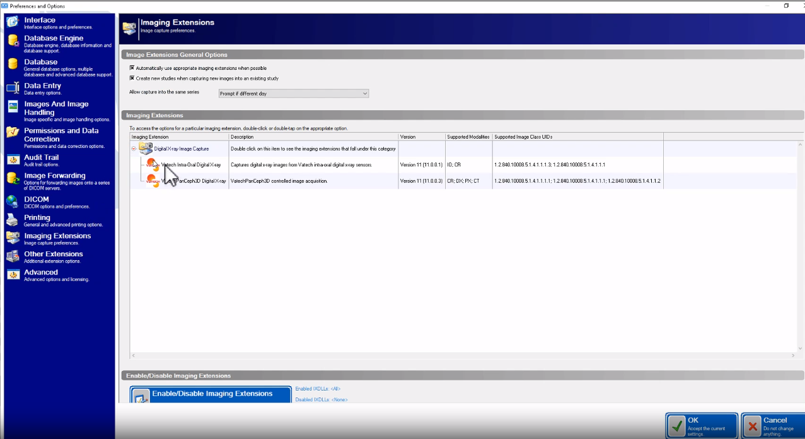Click the extensions list vertical scrollbar
This screenshot has height=439, width=805.
point(800,246)
